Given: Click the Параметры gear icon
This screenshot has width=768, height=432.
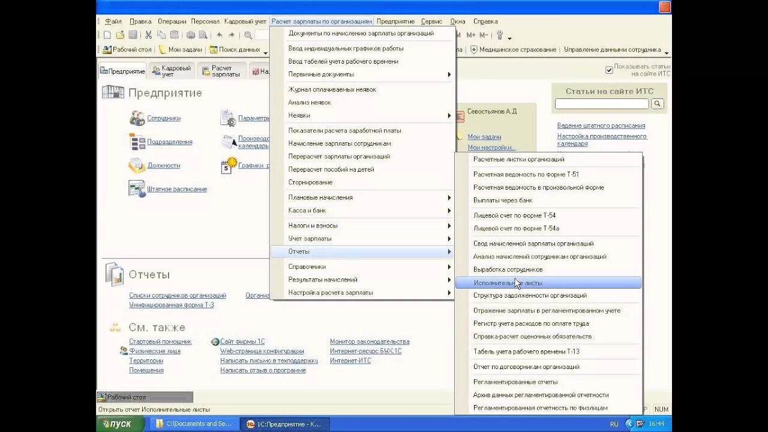Looking at the screenshot, I should (228, 118).
